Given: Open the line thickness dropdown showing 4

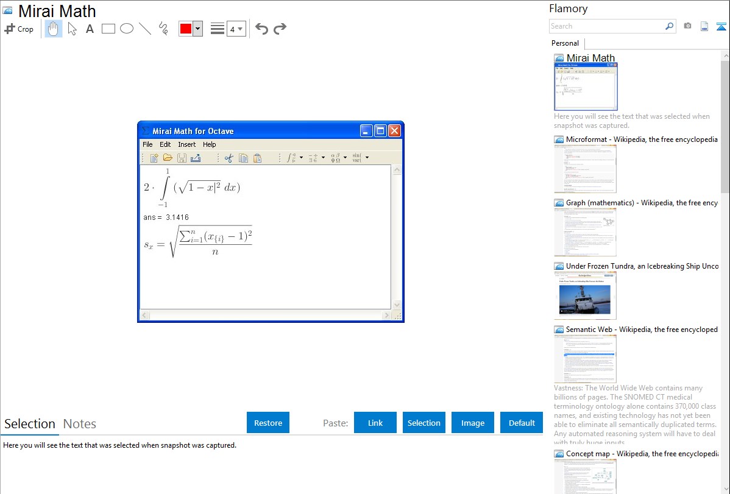Looking at the screenshot, I should (236, 29).
